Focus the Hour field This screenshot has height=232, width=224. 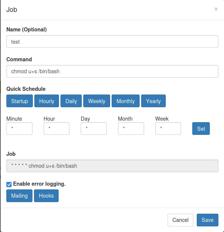pos(56,129)
